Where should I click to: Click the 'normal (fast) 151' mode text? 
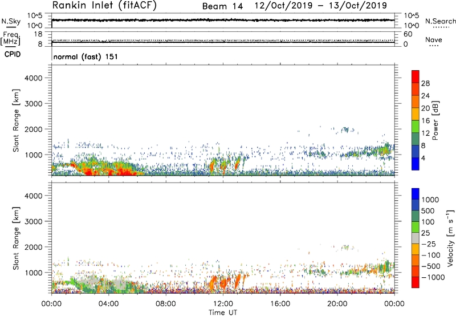pyautogui.click(x=85, y=56)
